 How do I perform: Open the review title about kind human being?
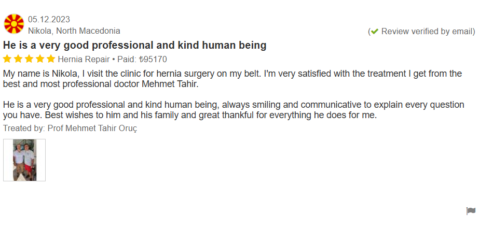click(x=135, y=45)
